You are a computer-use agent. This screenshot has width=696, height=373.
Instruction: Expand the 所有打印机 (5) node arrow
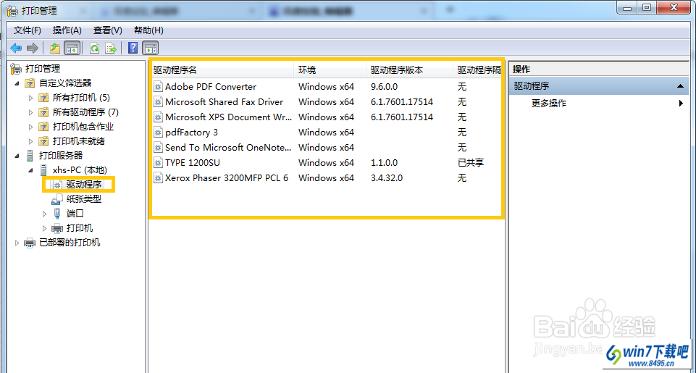(x=30, y=98)
